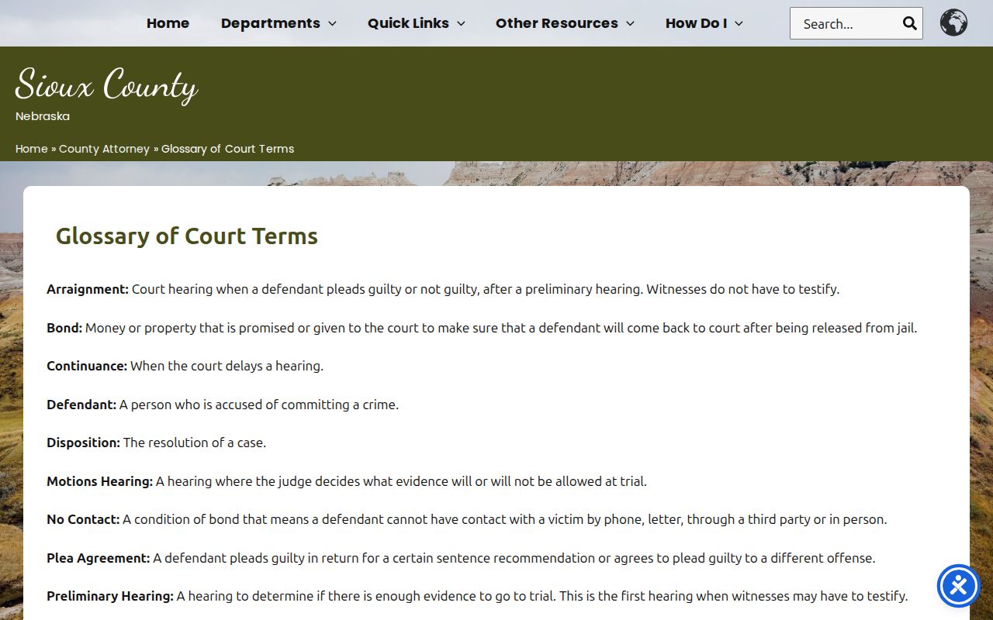Expand the Other Resources dropdown menu
Viewport: 993px width, 620px height.
click(565, 23)
